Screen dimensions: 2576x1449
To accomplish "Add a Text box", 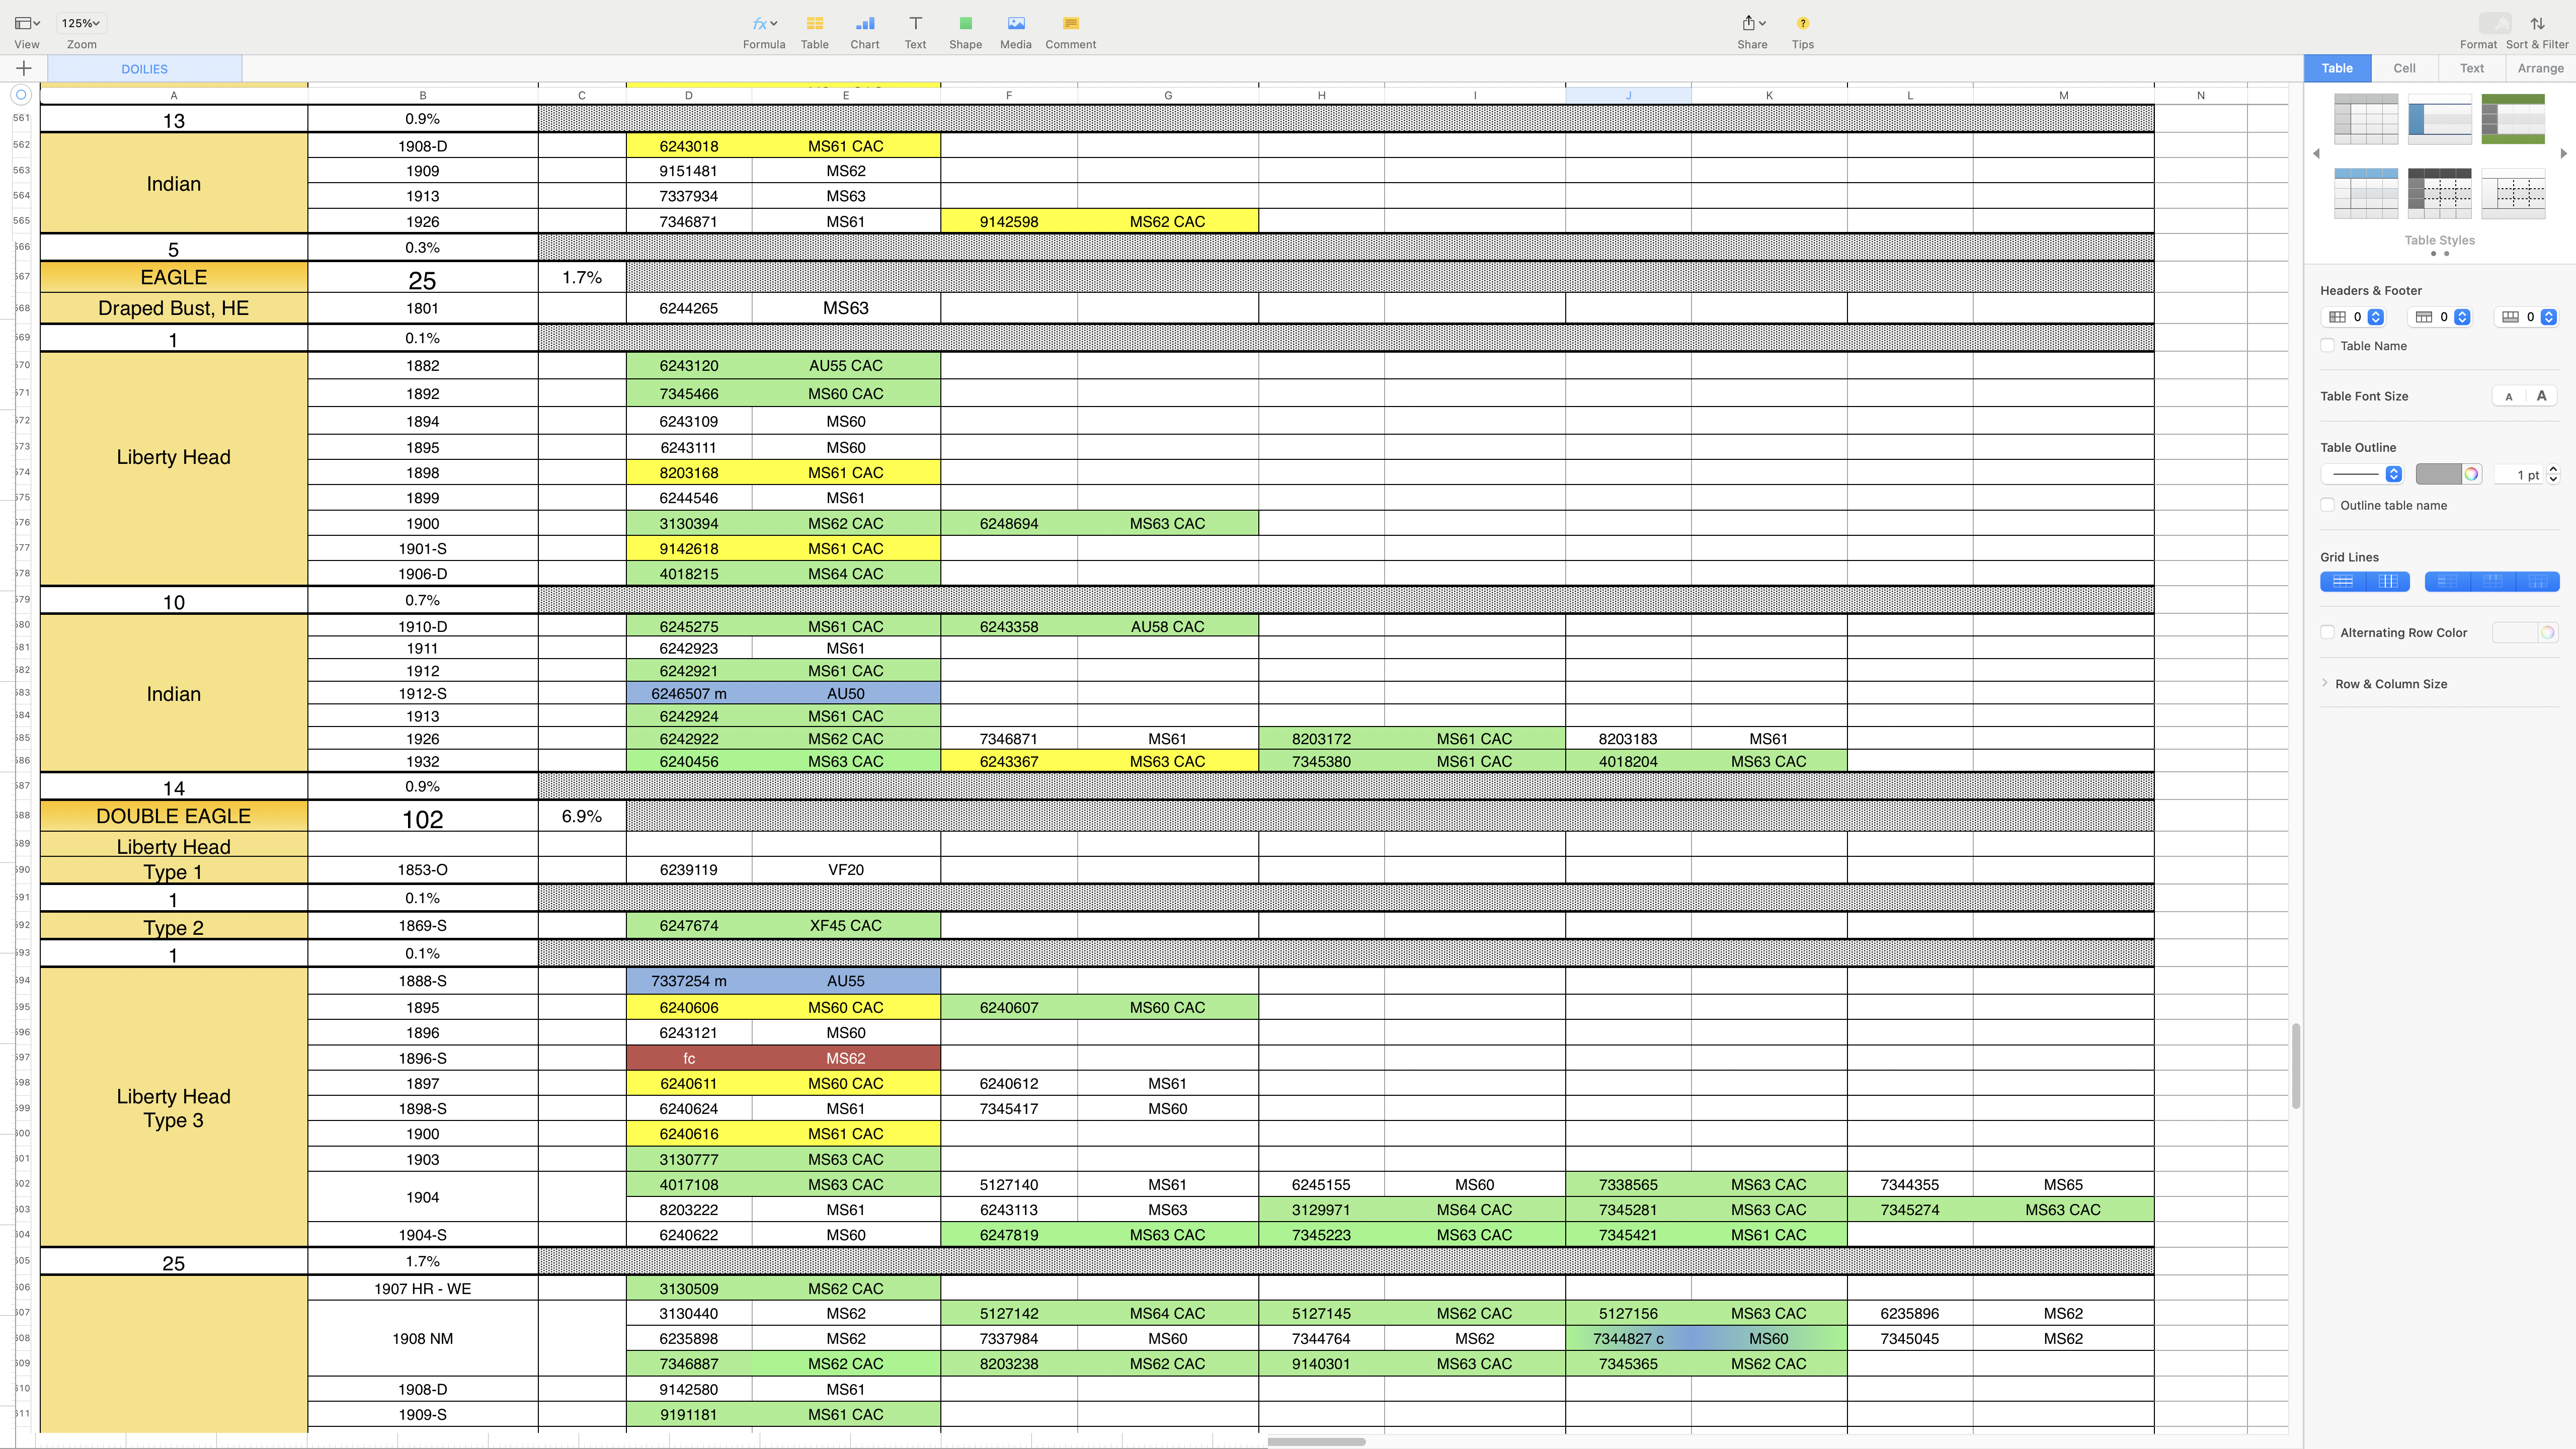I will (915, 24).
